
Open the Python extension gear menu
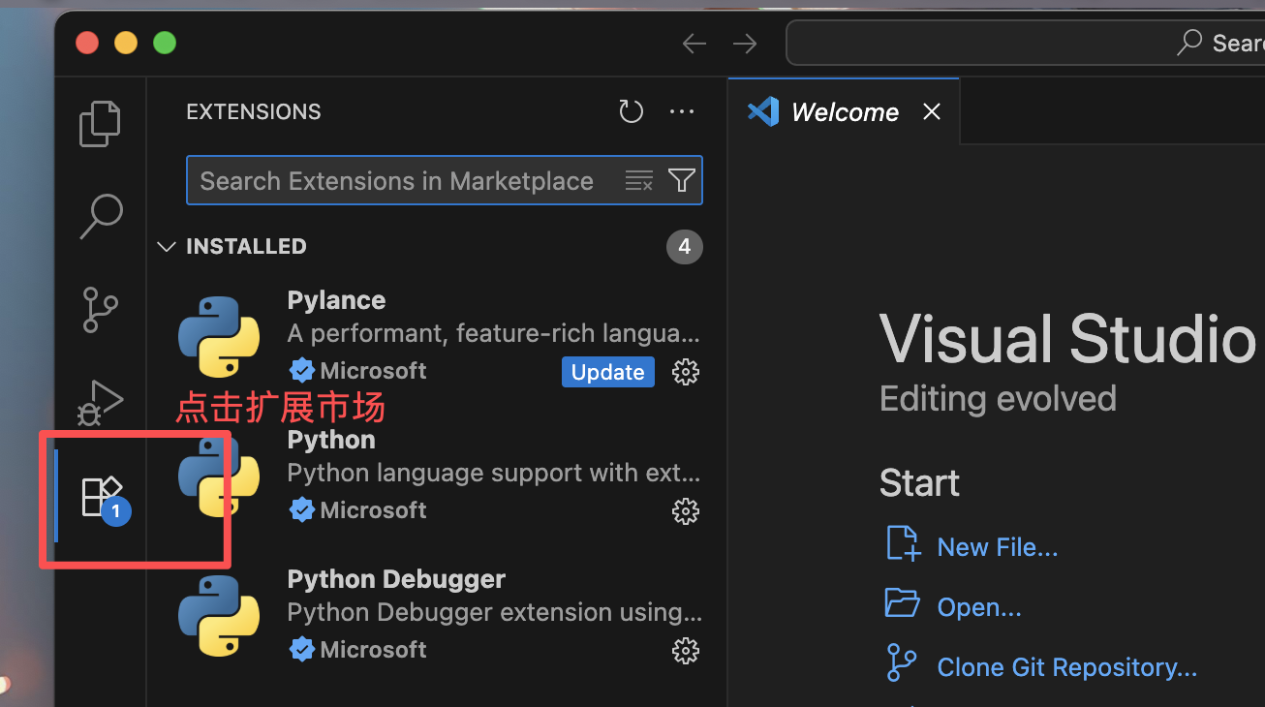pos(686,511)
